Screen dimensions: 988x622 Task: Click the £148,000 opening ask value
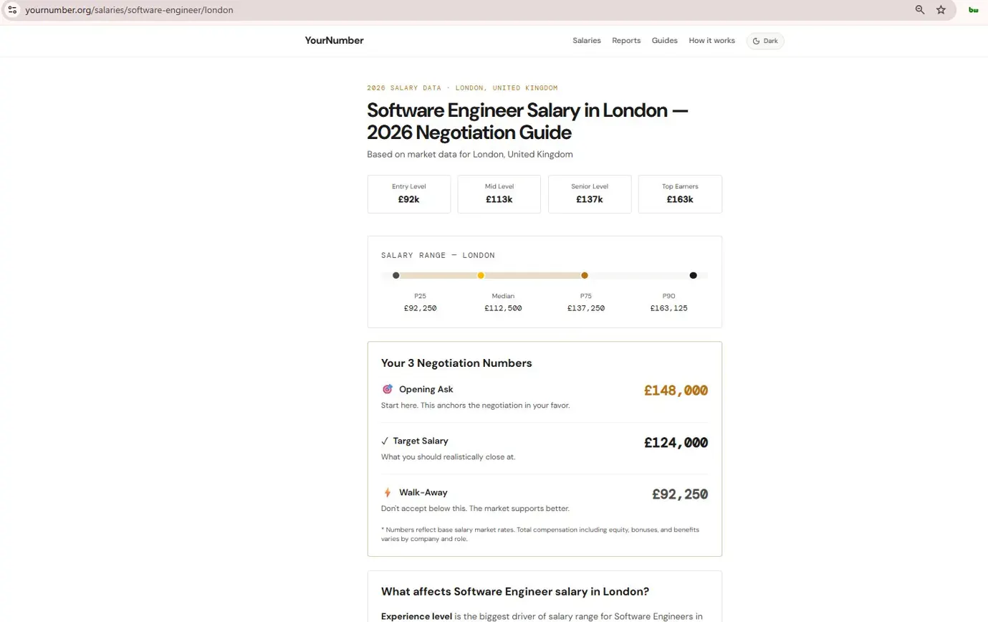click(676, 391)
